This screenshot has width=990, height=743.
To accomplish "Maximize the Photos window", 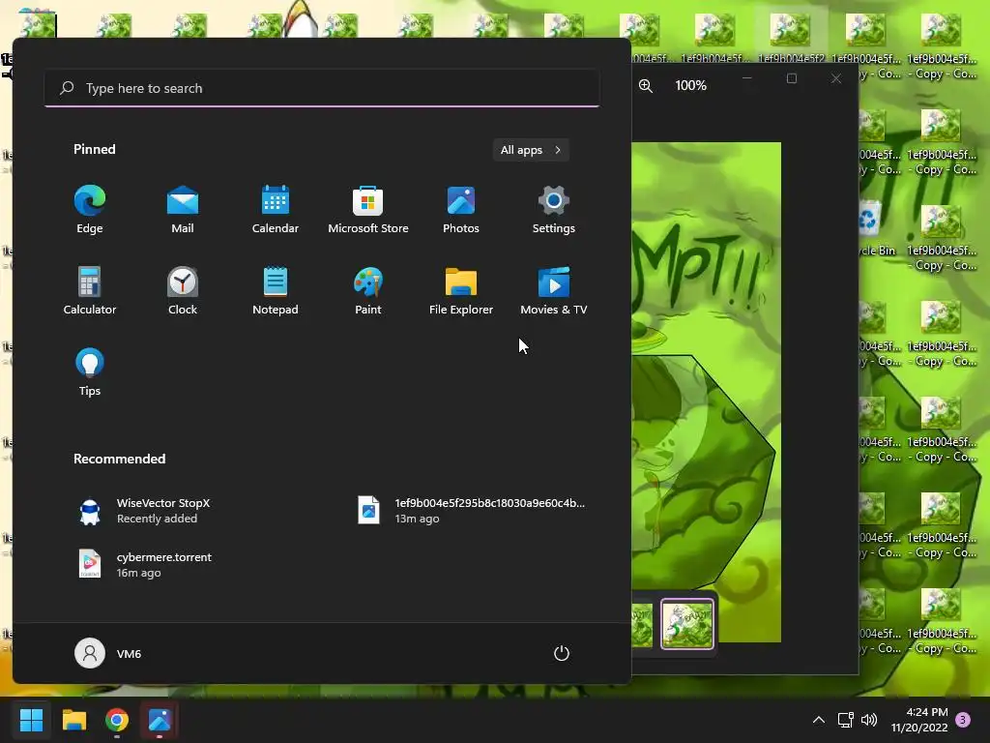I will coord(792,78).
